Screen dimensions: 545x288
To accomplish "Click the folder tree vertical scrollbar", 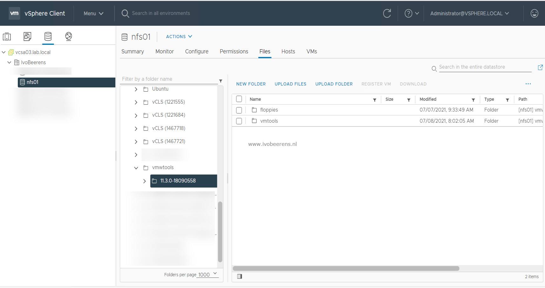I will pos(220,232).
